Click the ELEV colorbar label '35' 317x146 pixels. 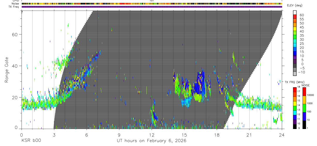coord(301,36)
